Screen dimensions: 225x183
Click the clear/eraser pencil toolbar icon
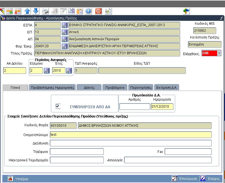[2, 11]
